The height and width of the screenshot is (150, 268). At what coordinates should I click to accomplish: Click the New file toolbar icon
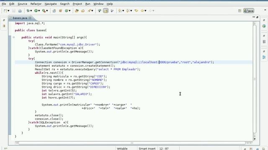click(x=5, y=11)
